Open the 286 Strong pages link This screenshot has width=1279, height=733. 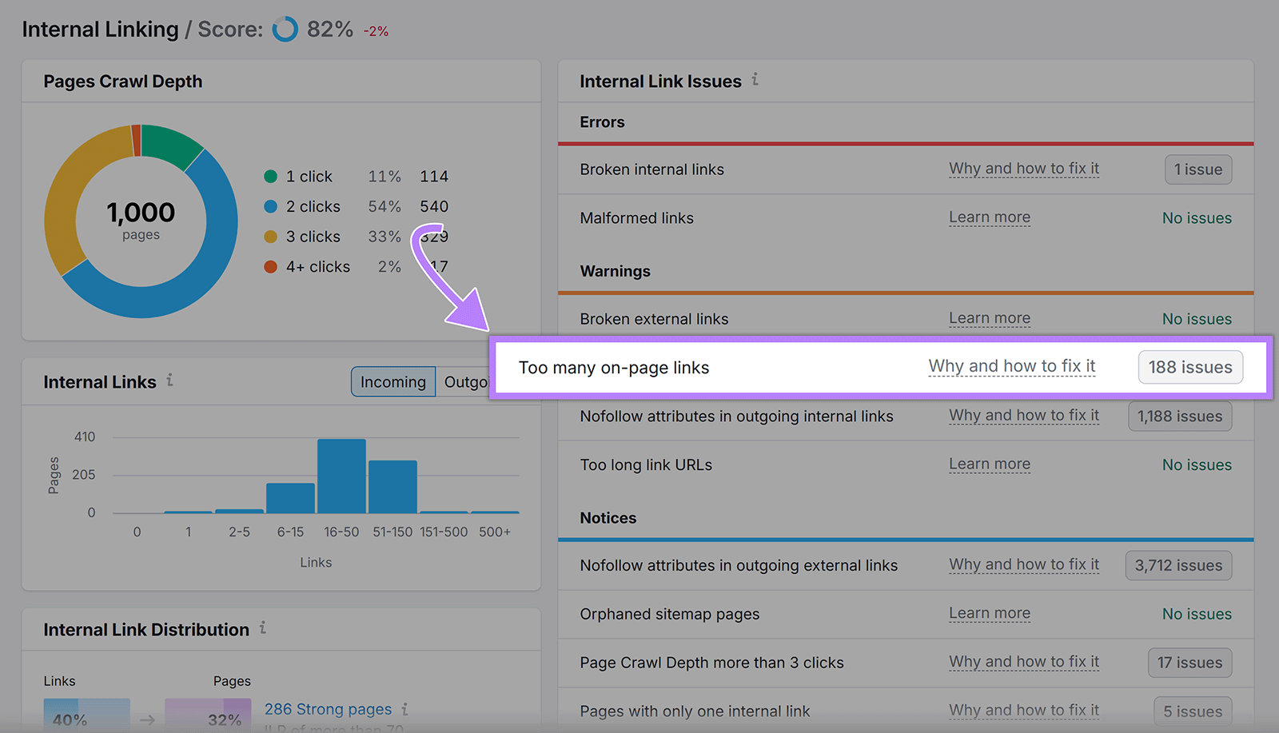[328, 709]
